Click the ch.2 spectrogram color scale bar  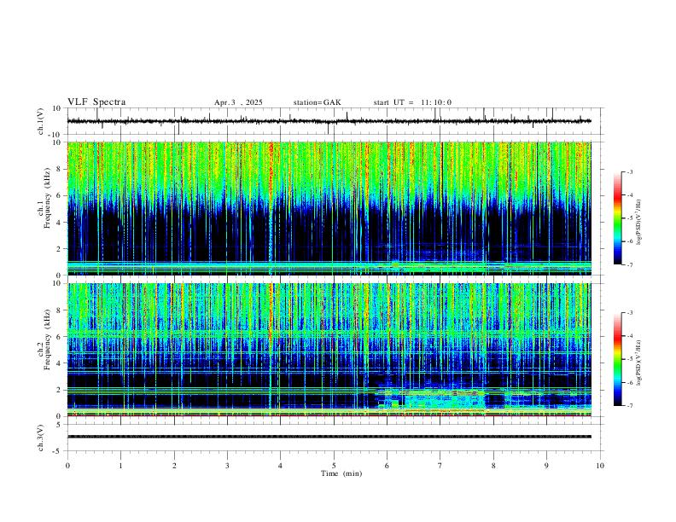(x=617, y=359)
